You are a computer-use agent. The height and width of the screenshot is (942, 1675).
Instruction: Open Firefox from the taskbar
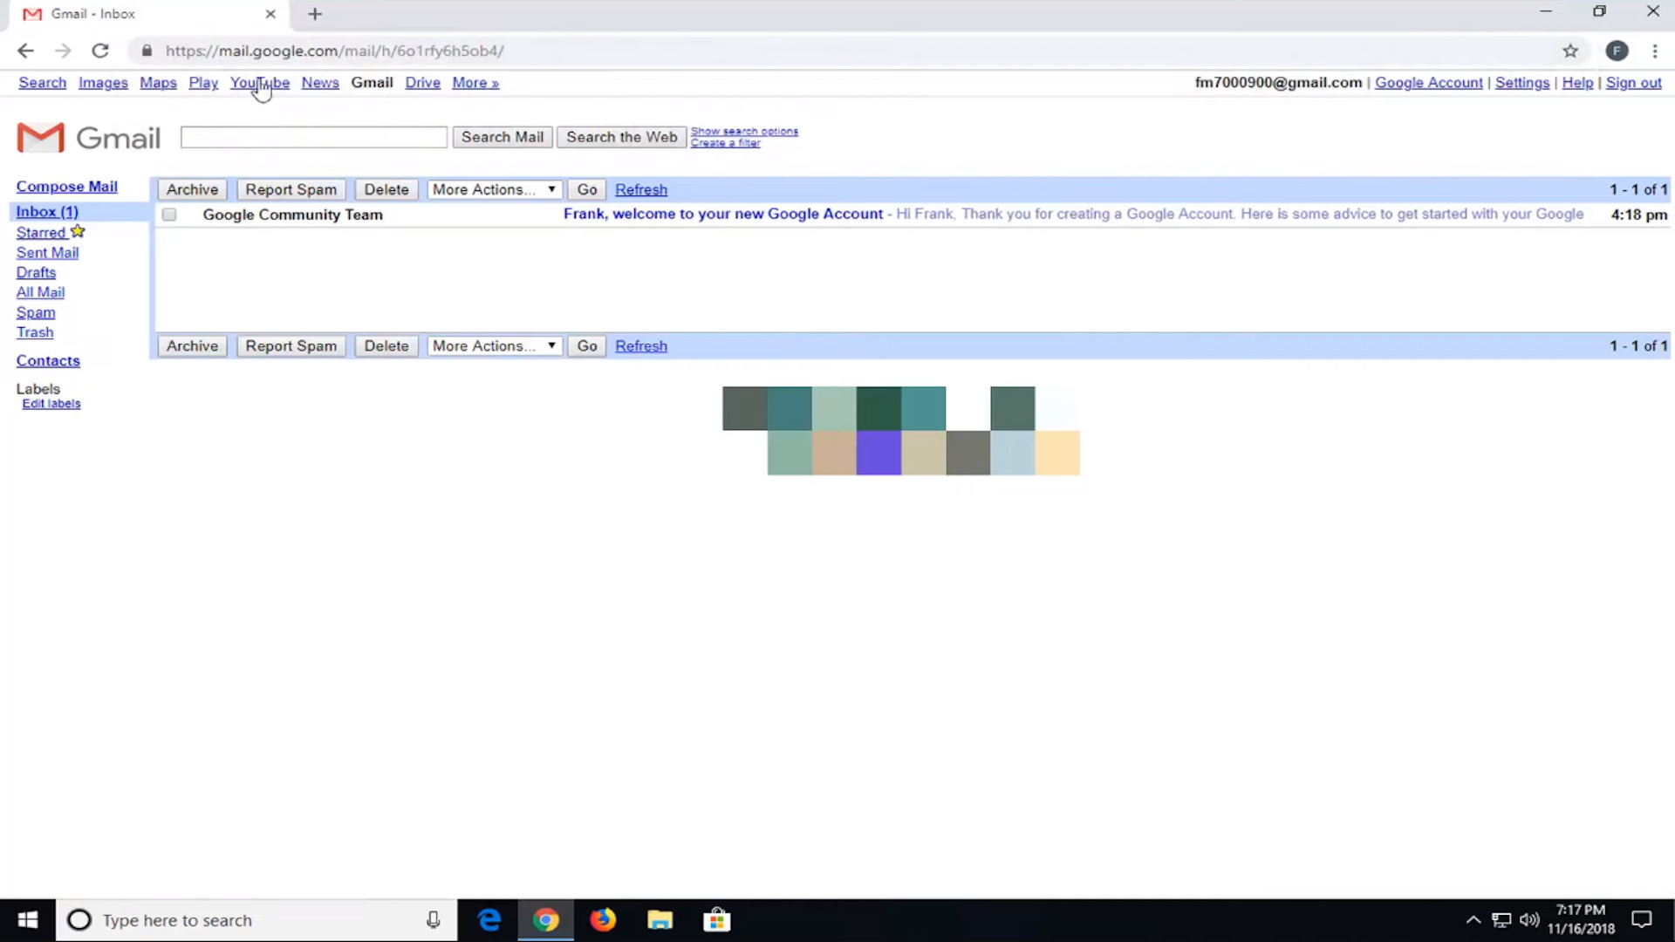click(603, 919)
